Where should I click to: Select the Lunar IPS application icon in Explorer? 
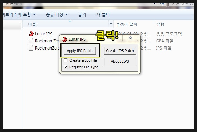click(31, 34)
